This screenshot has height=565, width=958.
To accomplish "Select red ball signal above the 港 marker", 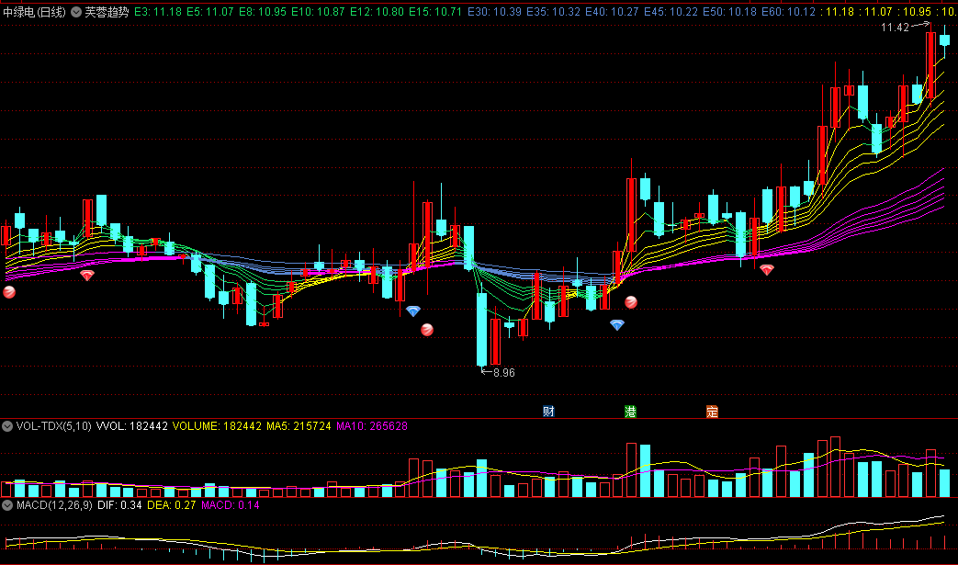I will pyautogui.click(x=631, y=301).
